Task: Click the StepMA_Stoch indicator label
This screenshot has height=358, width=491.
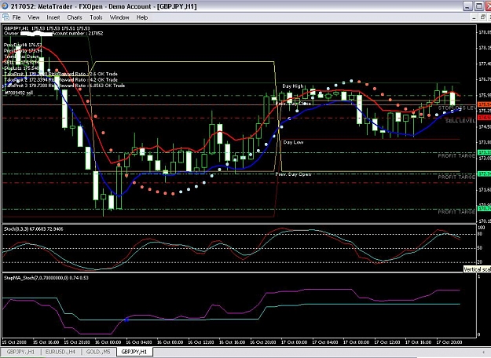Action: pos(46,278)
